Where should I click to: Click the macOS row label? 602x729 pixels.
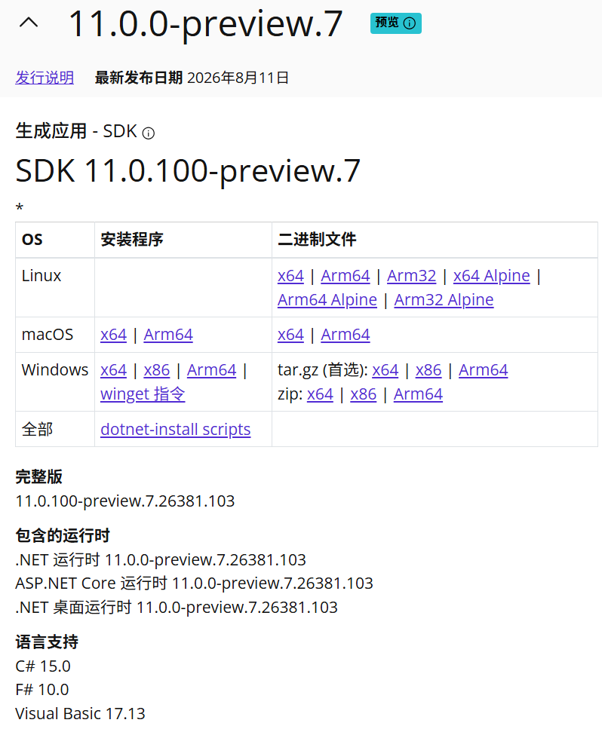click(48, 335)
